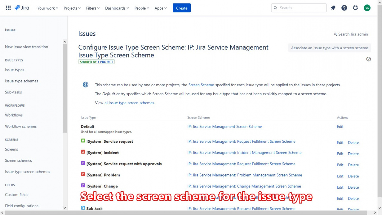Click the Shared by 1 project badge
The width and height of the screenshot is (382, 215).
pyautogui.click(x=96, y=62)
